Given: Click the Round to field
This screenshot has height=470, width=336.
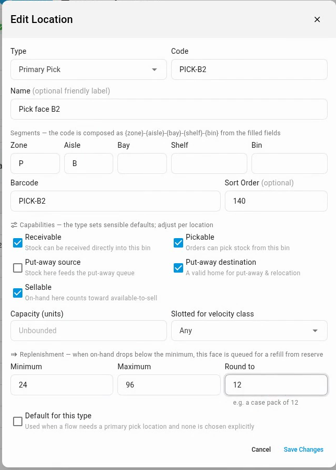Looking at the screenshot, I should click(276, 385).
